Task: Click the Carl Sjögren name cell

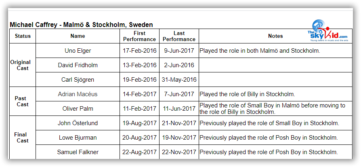Action: (78, 80)
